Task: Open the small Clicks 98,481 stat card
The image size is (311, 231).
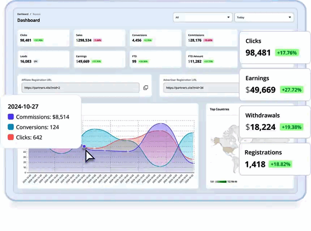Action: coord(44,38)
